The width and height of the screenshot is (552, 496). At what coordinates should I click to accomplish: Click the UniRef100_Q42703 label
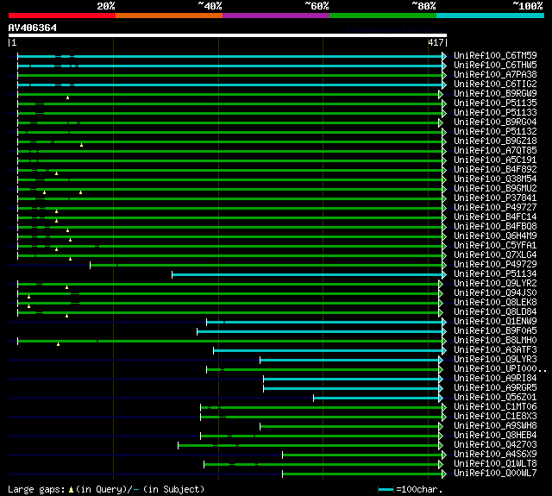coord(495,445)
